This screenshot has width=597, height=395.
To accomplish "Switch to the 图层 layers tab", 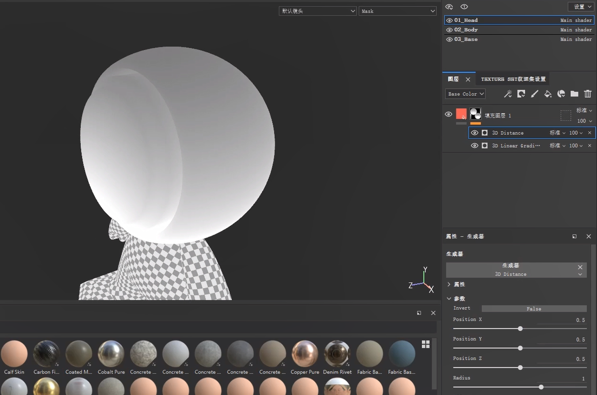I will [x=453, y=79].
